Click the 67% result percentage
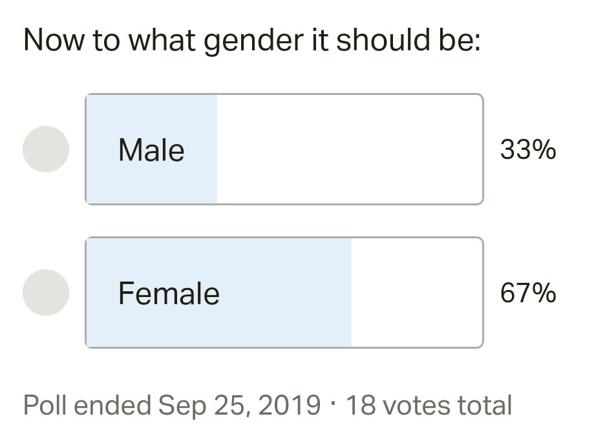 click(x=527, y=293)
